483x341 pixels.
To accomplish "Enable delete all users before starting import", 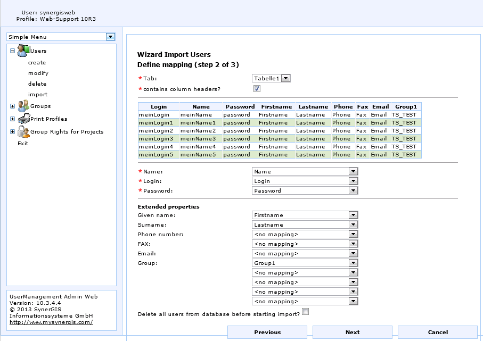I will pyautogui.click(x=305, y=311).
